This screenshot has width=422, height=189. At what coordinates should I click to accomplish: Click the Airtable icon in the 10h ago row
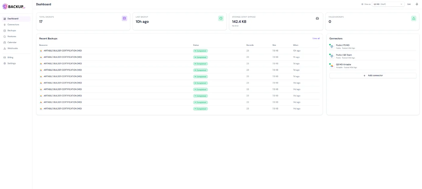[41, 51]
